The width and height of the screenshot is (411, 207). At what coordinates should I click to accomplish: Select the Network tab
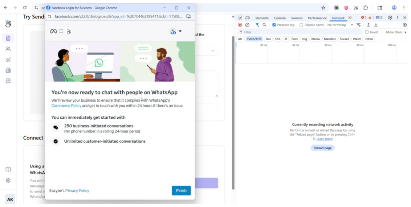click(x=338, y=18)
